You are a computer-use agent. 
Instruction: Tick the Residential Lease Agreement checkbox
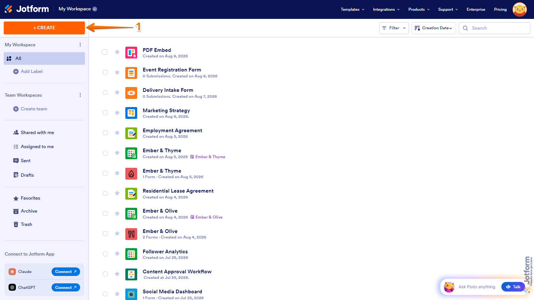[x=105, y=193]
